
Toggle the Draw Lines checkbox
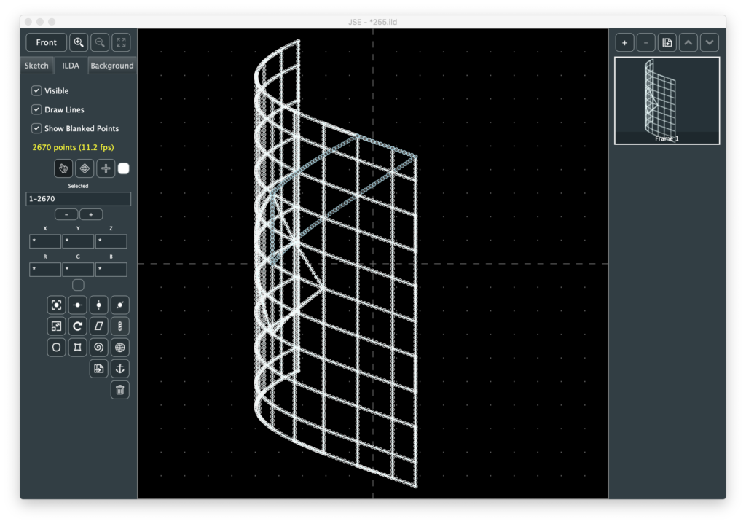click(36, 109)
